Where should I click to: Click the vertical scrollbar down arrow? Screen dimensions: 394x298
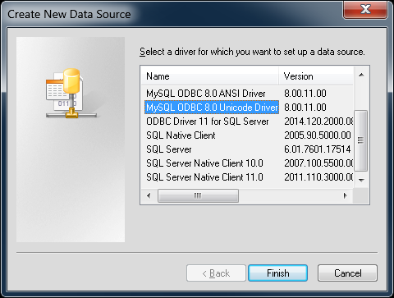[x=361, y=180]
